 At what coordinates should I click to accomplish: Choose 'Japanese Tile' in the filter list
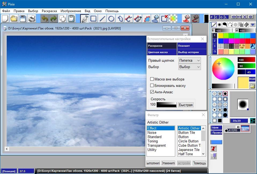tap(189, 150)
